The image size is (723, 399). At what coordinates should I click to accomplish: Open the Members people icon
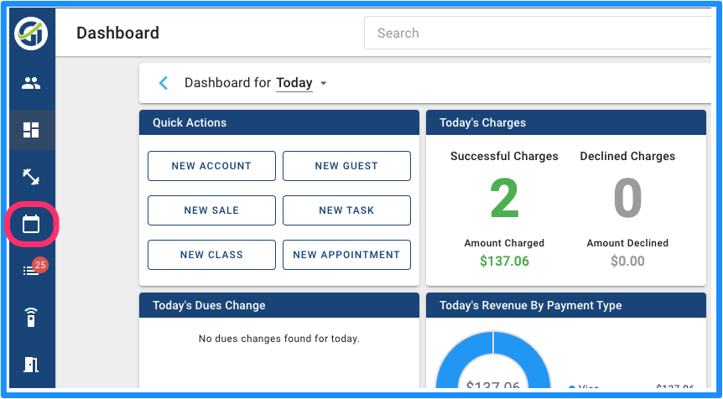(31, 83)
